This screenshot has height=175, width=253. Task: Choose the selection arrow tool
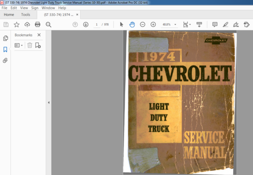click(121, 24)
